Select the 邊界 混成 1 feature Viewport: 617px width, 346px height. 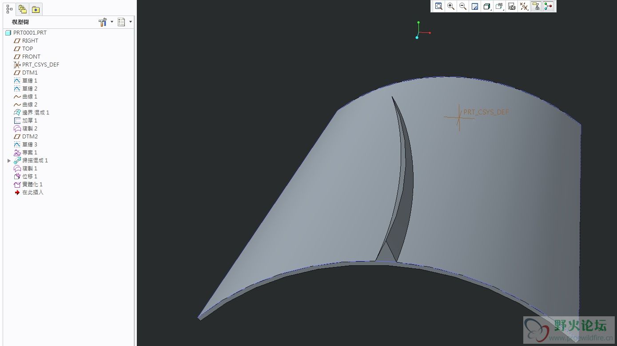pyautogui.click(x=32, y=113)
